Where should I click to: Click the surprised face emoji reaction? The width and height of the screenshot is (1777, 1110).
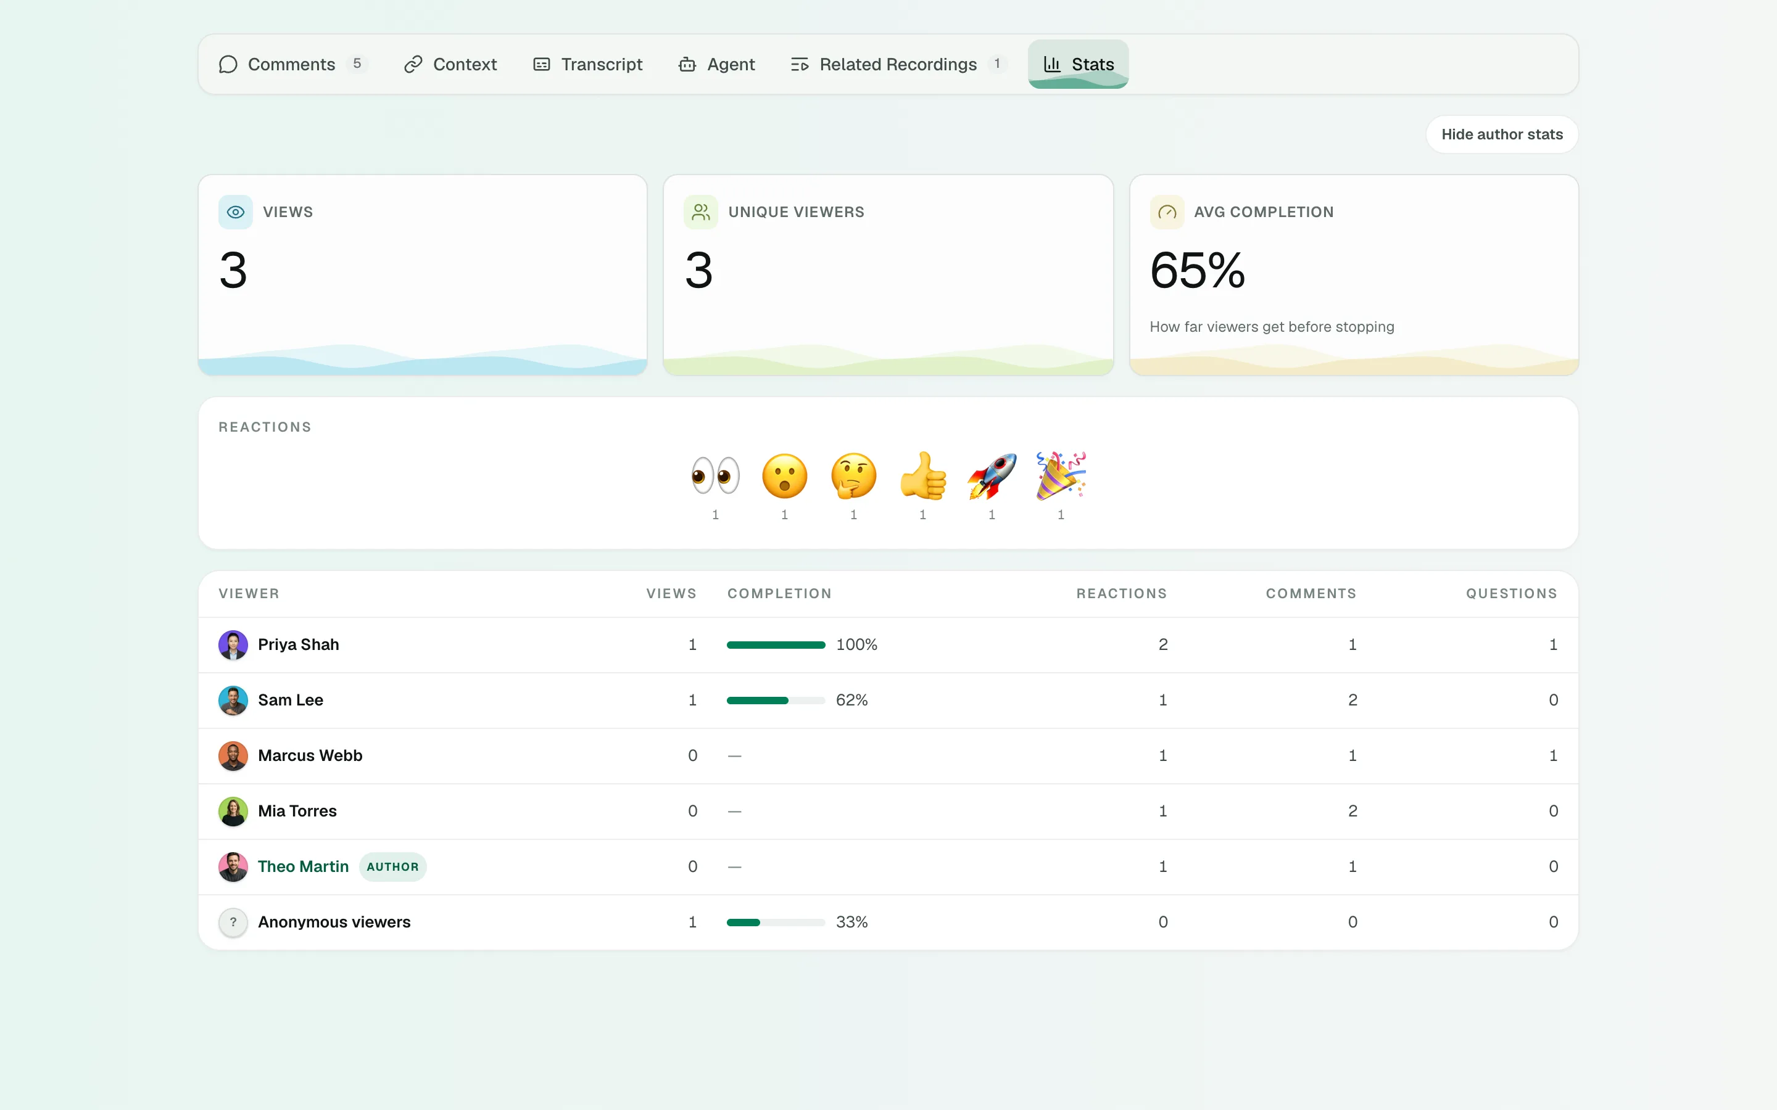(784, 475)
